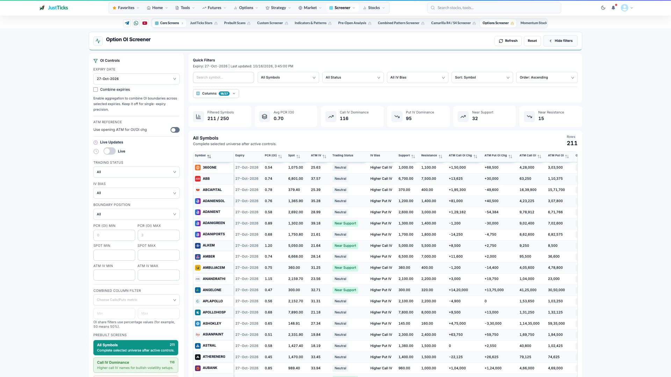This screenshot has height=377, width=671.
Task: Expand the All IV Bias dropdown
Action: point(418,77)
